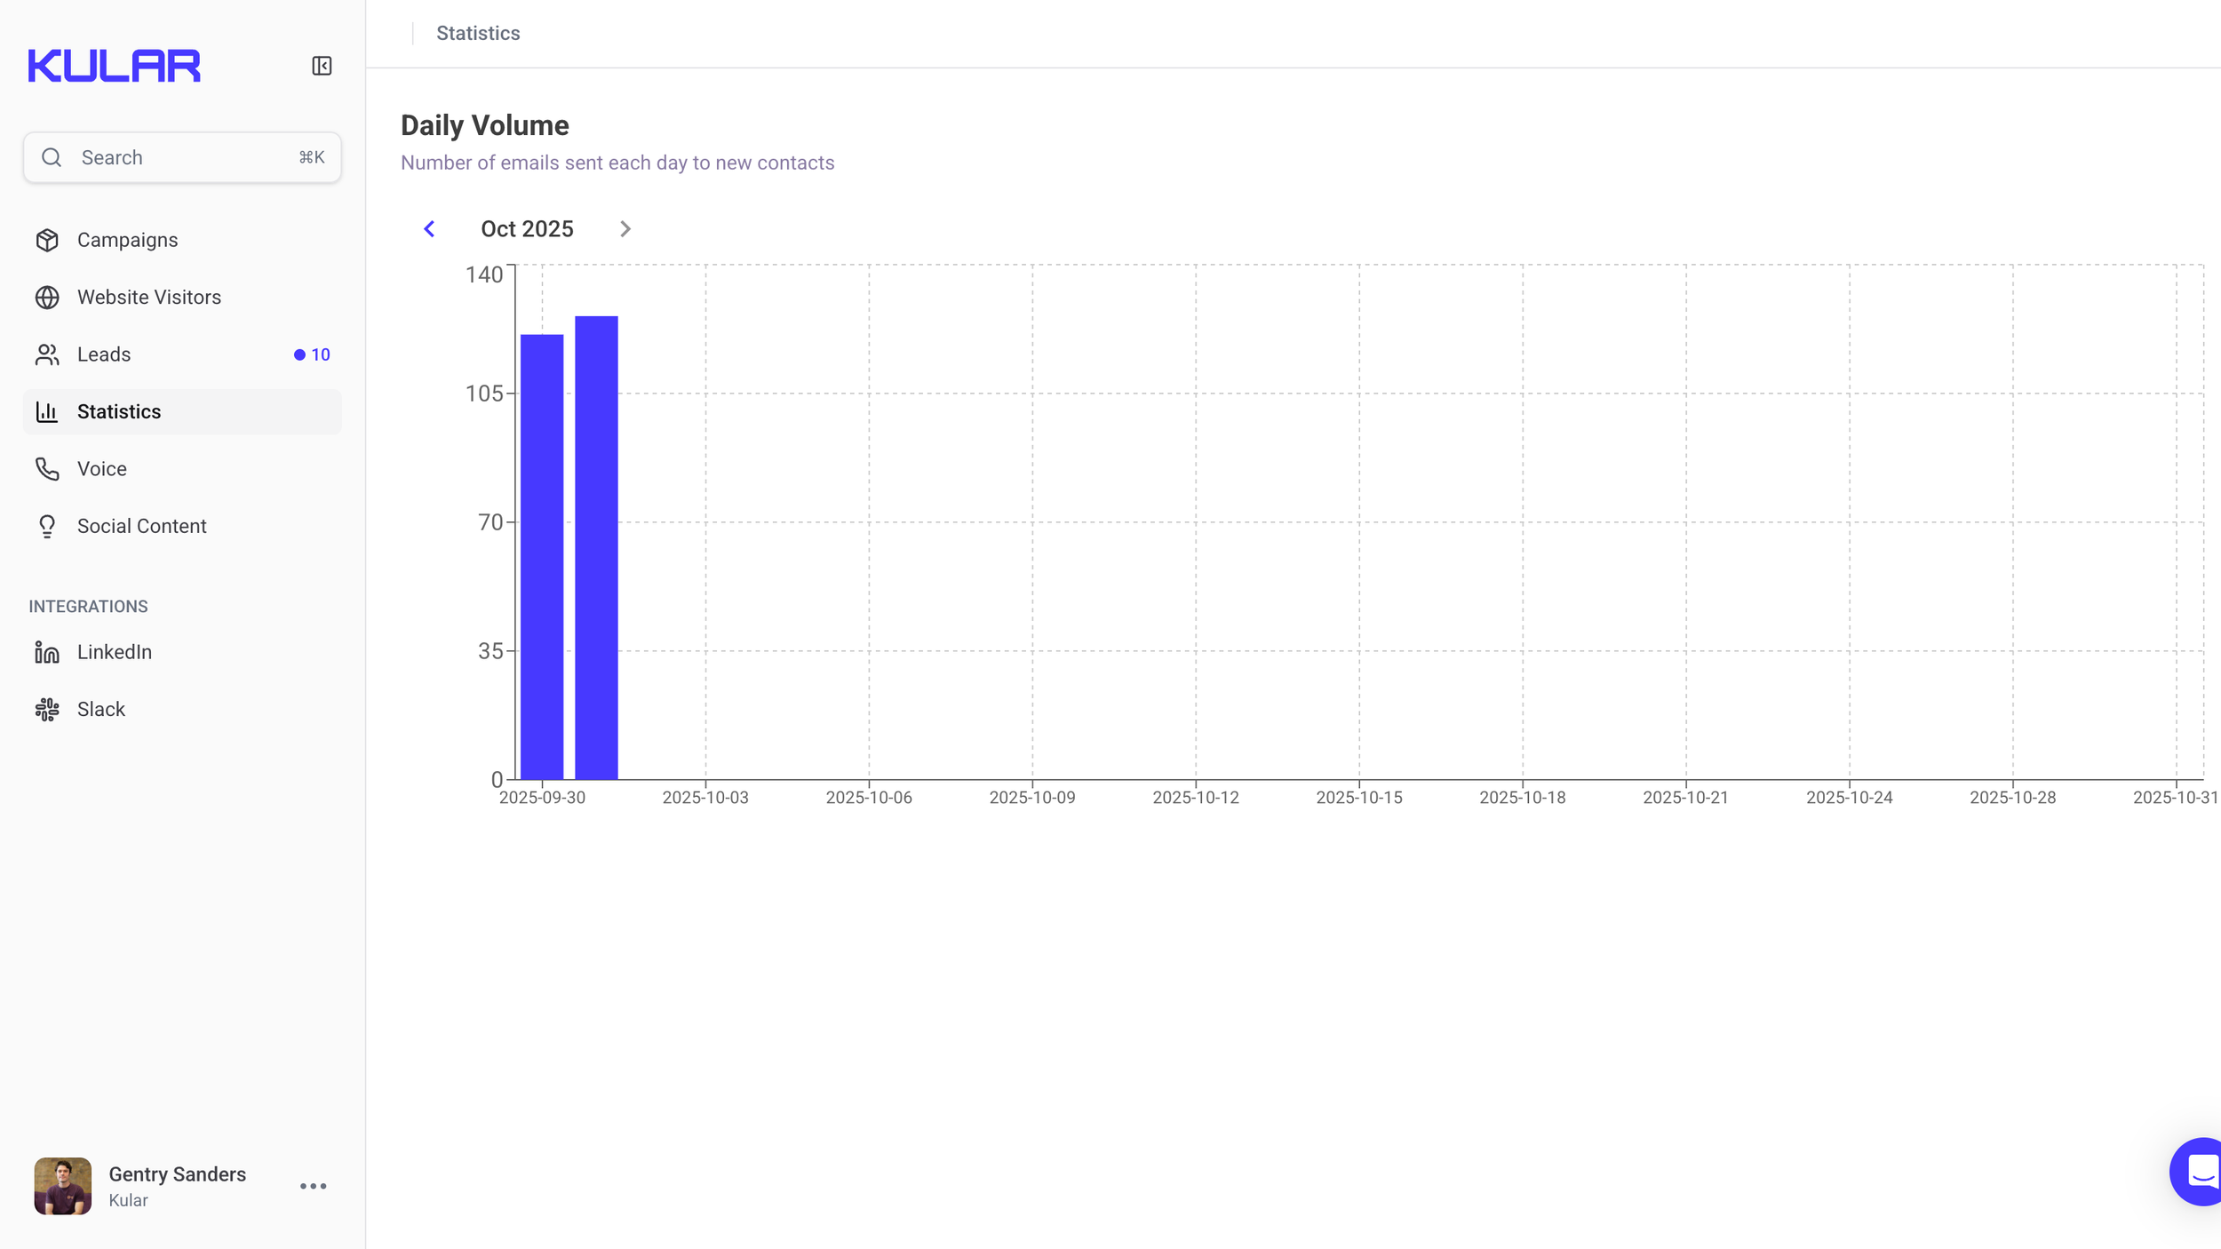Screen dimensions: 2221x1249
Task: Click the Website Visitors globe icon
Action: (x=47, y=298)
